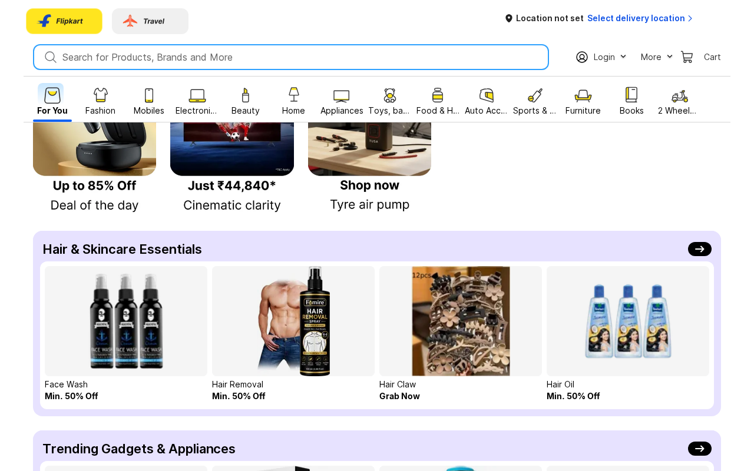Click the Login text

(604, 57)
